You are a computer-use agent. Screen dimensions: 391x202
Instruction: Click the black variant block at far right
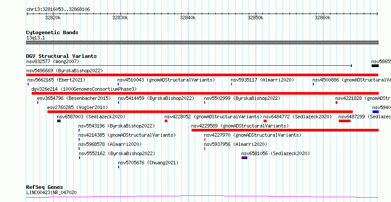[x=375, y=66]
